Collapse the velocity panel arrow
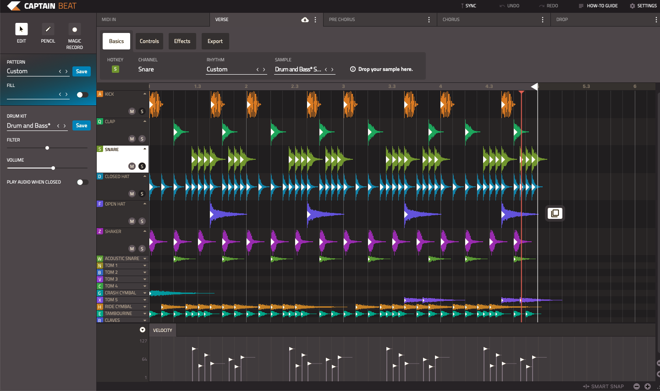The image size is (660, 391). 143,330
